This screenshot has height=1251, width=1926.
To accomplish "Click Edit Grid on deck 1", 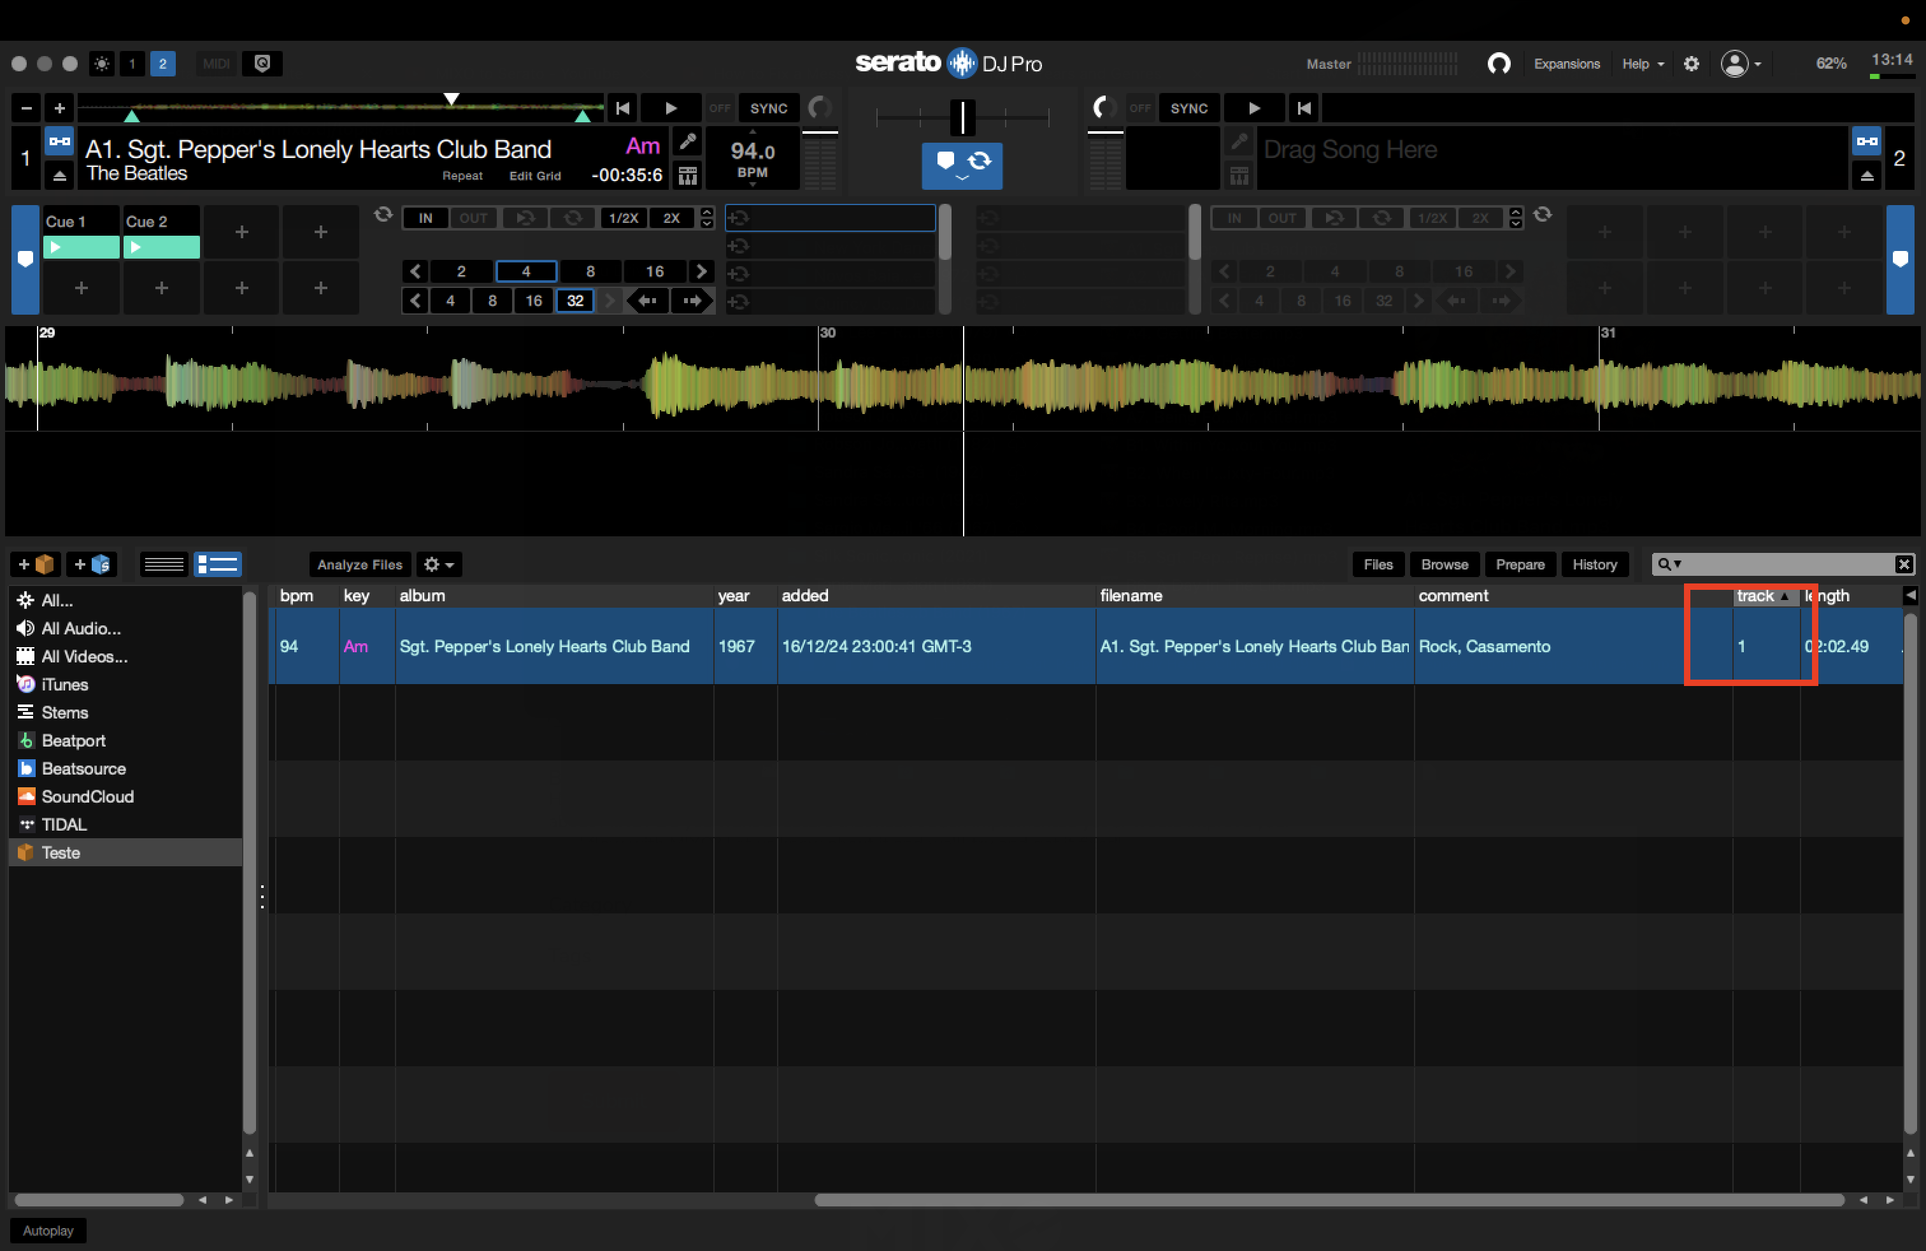I will tap(534, 176).
